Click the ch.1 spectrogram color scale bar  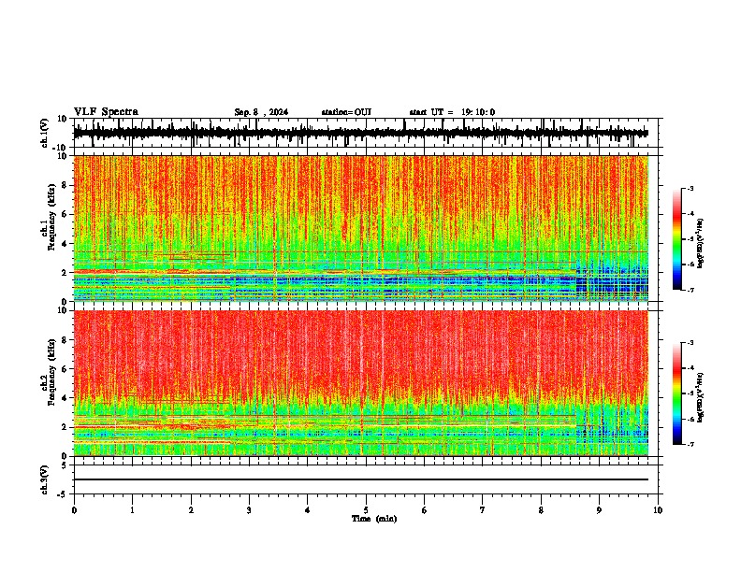[x=676, y=239]
